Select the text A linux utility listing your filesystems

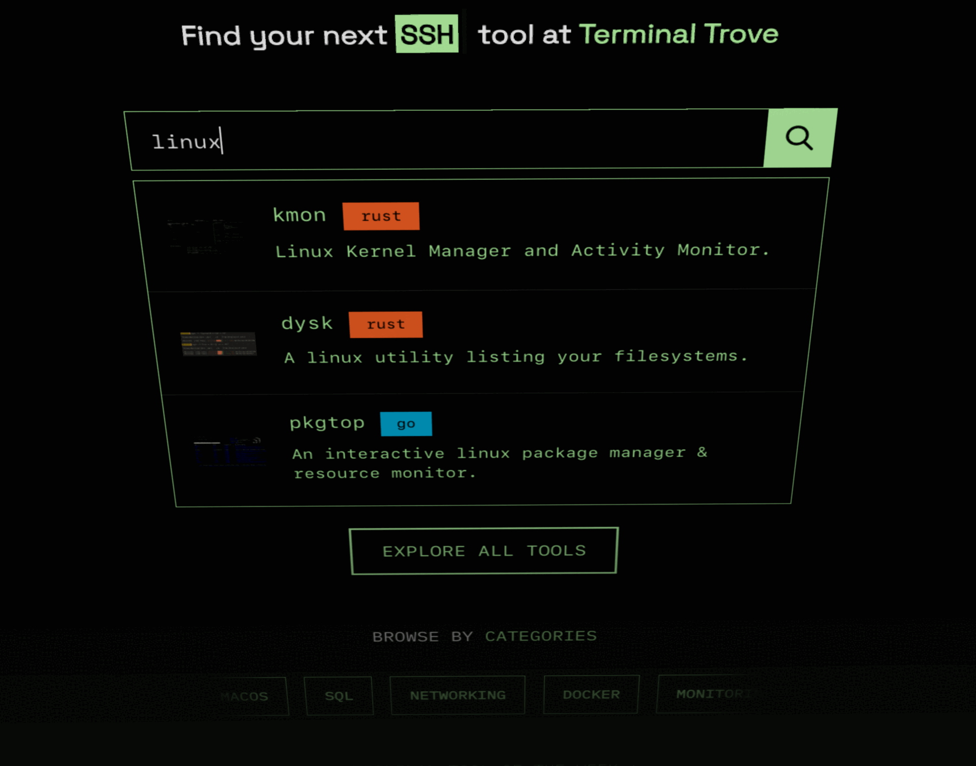pos(516,357)
